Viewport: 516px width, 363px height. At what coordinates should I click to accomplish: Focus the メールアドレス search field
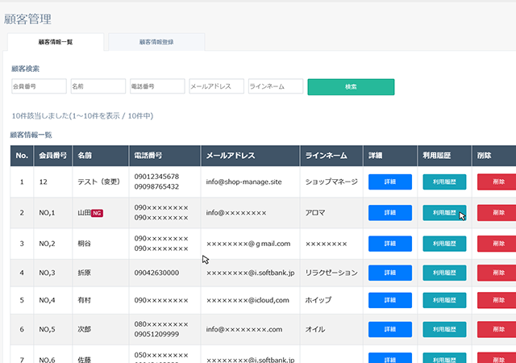pyautogui.click(x=217, y=86)
